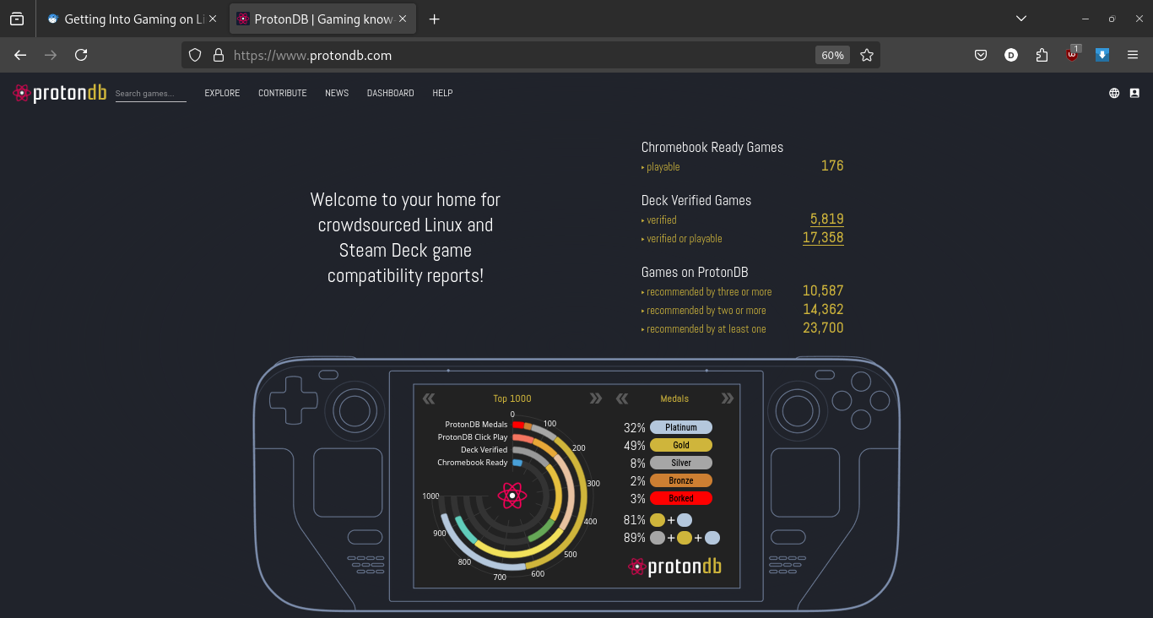The height and width of the screenshot is (618, 1153).
Task: Open the EXPLORE menu item
Action: click(222, 93)
